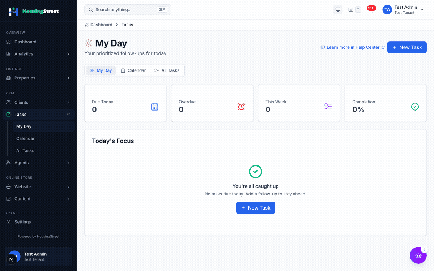This screenshot has width=434, height=271.
Task: Click the Completion check circle icon
Action: [x=415, y=107]
